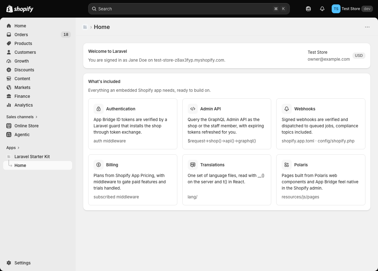Navigate to Discounts
This screenshot has width=378, height=271.
38,70
